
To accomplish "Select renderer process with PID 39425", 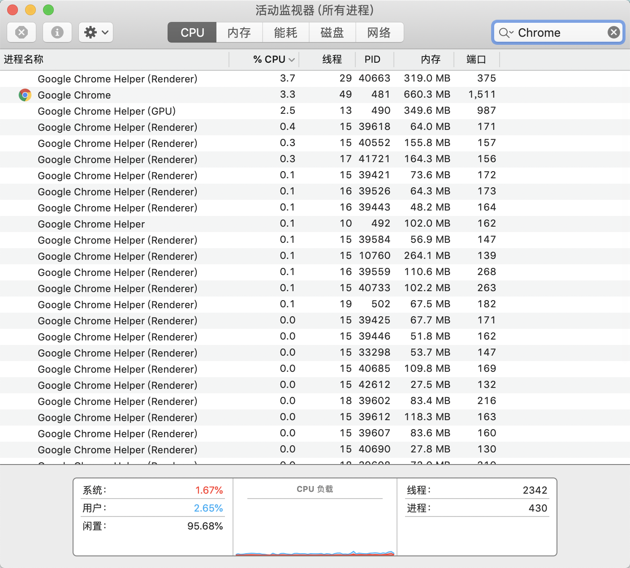I will coord(315,321).
